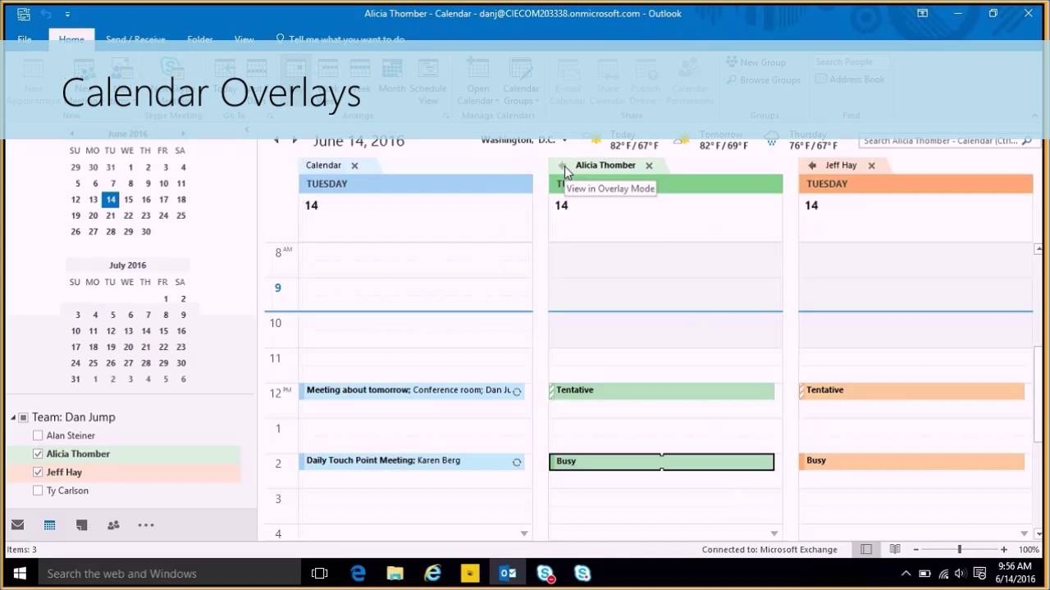Viewport: 1050px width, 590px height.
Task: Uncheck the Alicia Thomber calendar checkbox
Action: pos(37,454)
